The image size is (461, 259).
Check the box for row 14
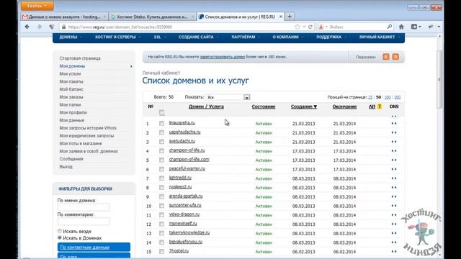click(161, 242)
